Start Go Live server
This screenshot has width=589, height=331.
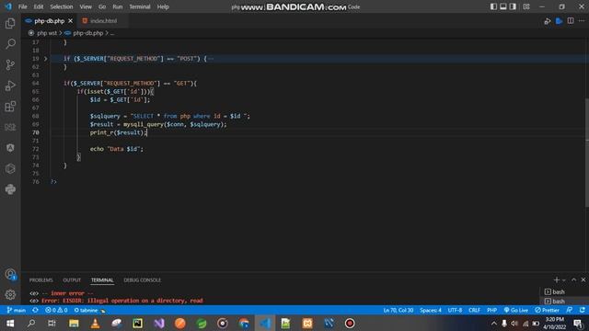click(516, 311)
